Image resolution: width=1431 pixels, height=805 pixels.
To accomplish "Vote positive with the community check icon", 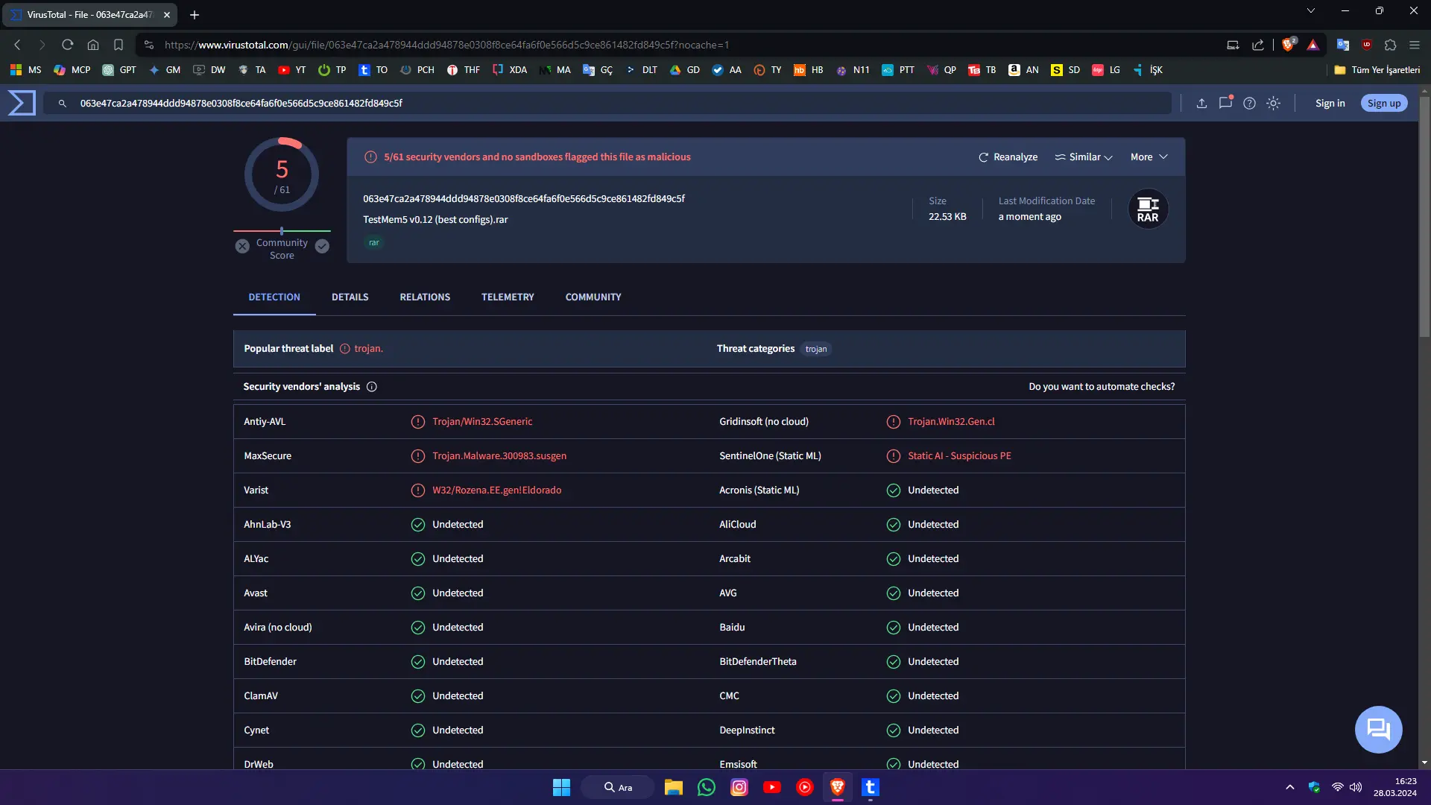I will (322, 246).
